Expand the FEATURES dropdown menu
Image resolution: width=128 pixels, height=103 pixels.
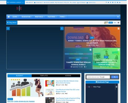[52, 17]
